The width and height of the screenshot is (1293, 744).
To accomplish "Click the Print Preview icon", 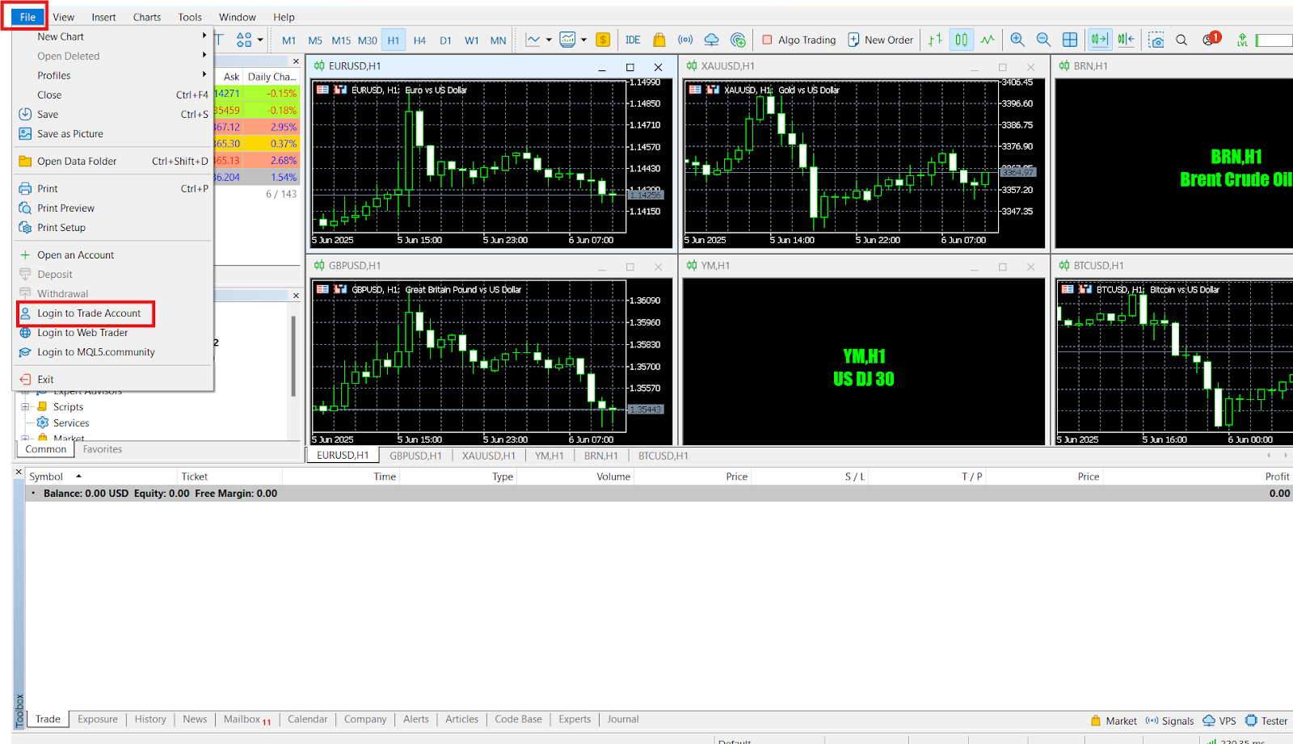I will (25, 208).
